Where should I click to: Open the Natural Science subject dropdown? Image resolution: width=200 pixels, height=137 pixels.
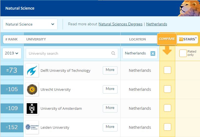(30, 24)
